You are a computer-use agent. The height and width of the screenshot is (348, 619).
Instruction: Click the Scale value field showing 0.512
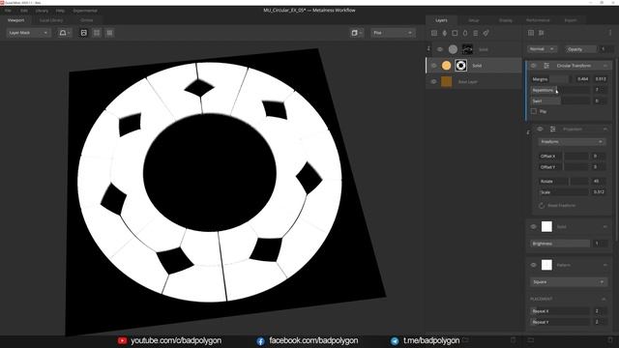599,192
